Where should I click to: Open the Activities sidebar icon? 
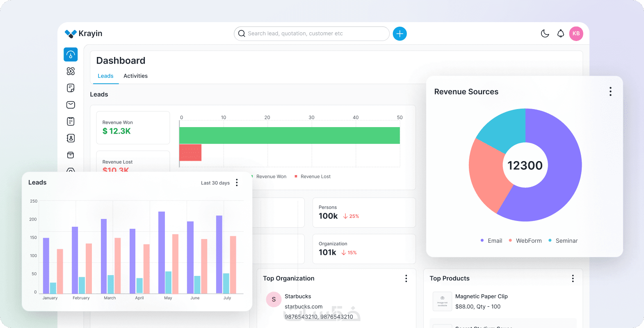[x=71, y=121]
